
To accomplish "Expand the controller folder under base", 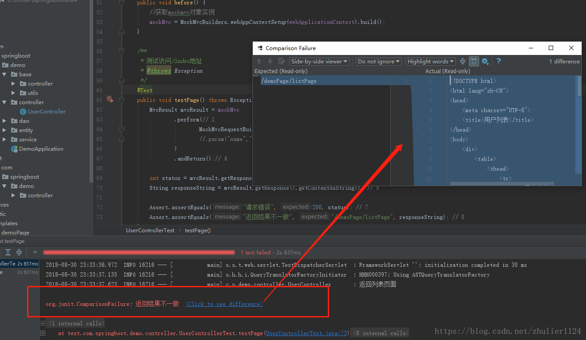I will pyautogui.click(x=13, y=84).
